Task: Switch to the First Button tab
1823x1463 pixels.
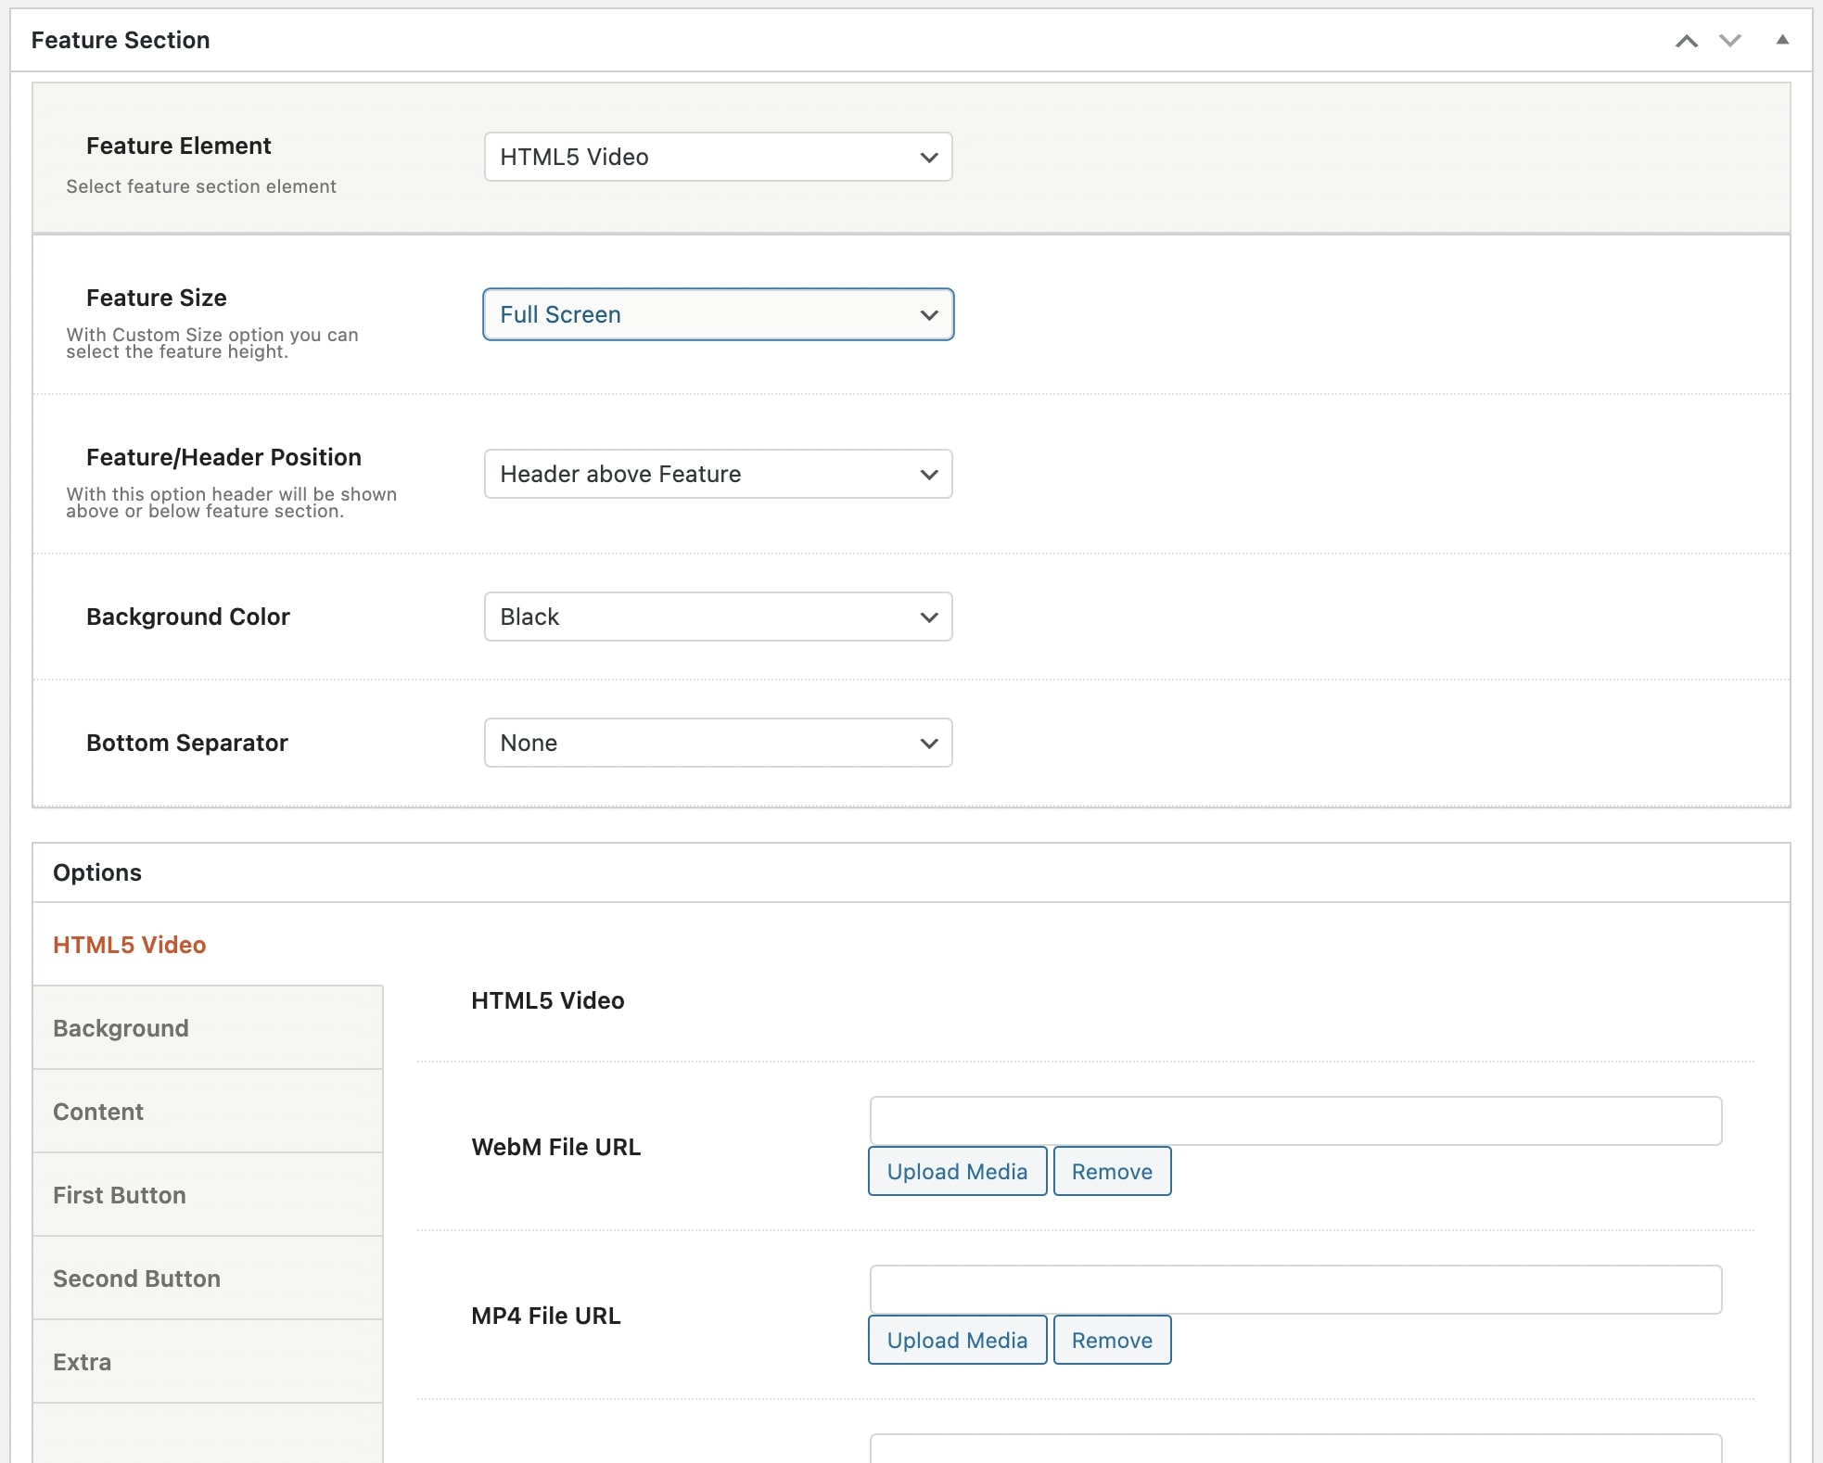Action: (x=119, y=1194)
